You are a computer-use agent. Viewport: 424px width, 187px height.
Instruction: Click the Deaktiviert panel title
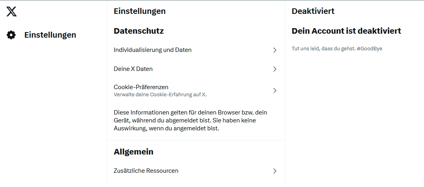313,11
